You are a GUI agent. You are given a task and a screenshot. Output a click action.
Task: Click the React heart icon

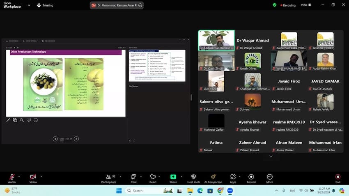point(153,177)
